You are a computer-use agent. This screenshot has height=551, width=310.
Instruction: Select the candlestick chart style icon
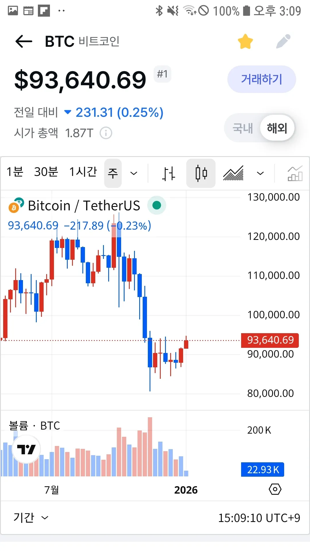[x=201, y=173]
